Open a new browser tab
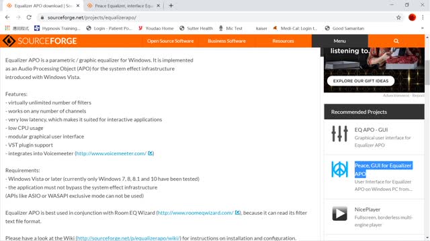The image size is (430, 241). (x=171, y=5)
